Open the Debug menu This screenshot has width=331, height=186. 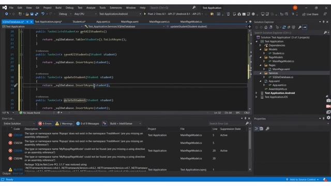click(69, 8)
